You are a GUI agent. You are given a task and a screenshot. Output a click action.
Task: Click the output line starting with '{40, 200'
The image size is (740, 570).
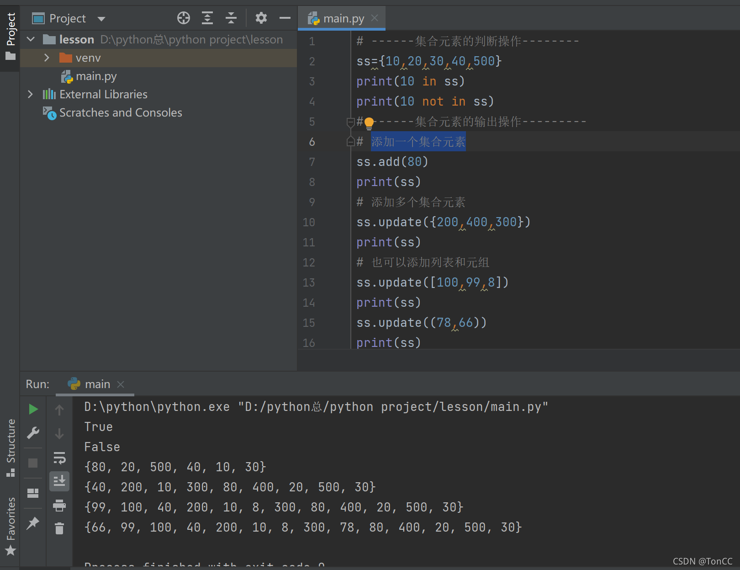pos(230,487)
